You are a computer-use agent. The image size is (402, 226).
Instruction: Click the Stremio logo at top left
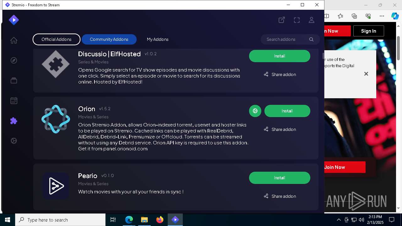[14, 20]
